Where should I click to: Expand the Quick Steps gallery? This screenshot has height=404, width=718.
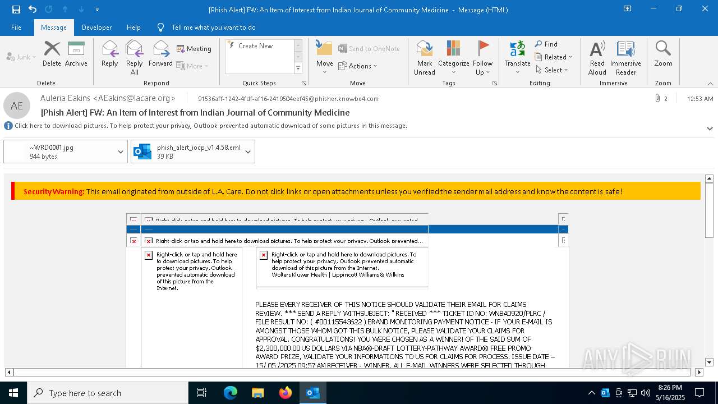point(298,68)
